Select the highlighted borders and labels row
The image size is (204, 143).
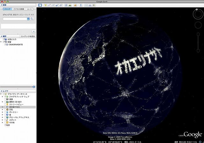pos(18,107)
